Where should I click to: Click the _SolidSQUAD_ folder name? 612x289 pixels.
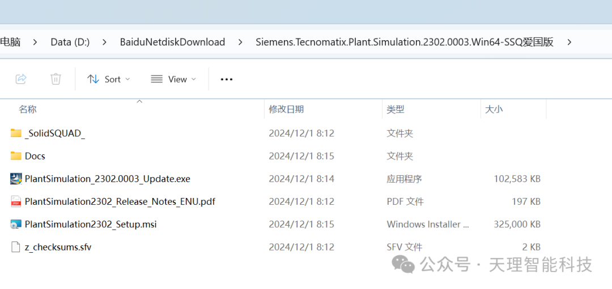coord(55,133)
